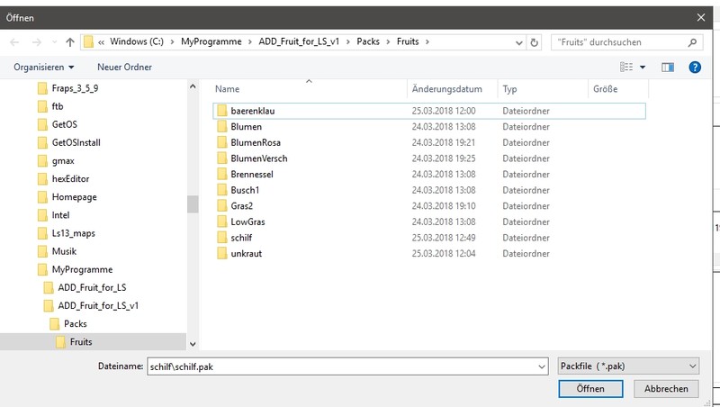This screenshot has width=720, height=407.
Task: Open the Dateiname suggestions dropdown arrow
Action: 540,366
